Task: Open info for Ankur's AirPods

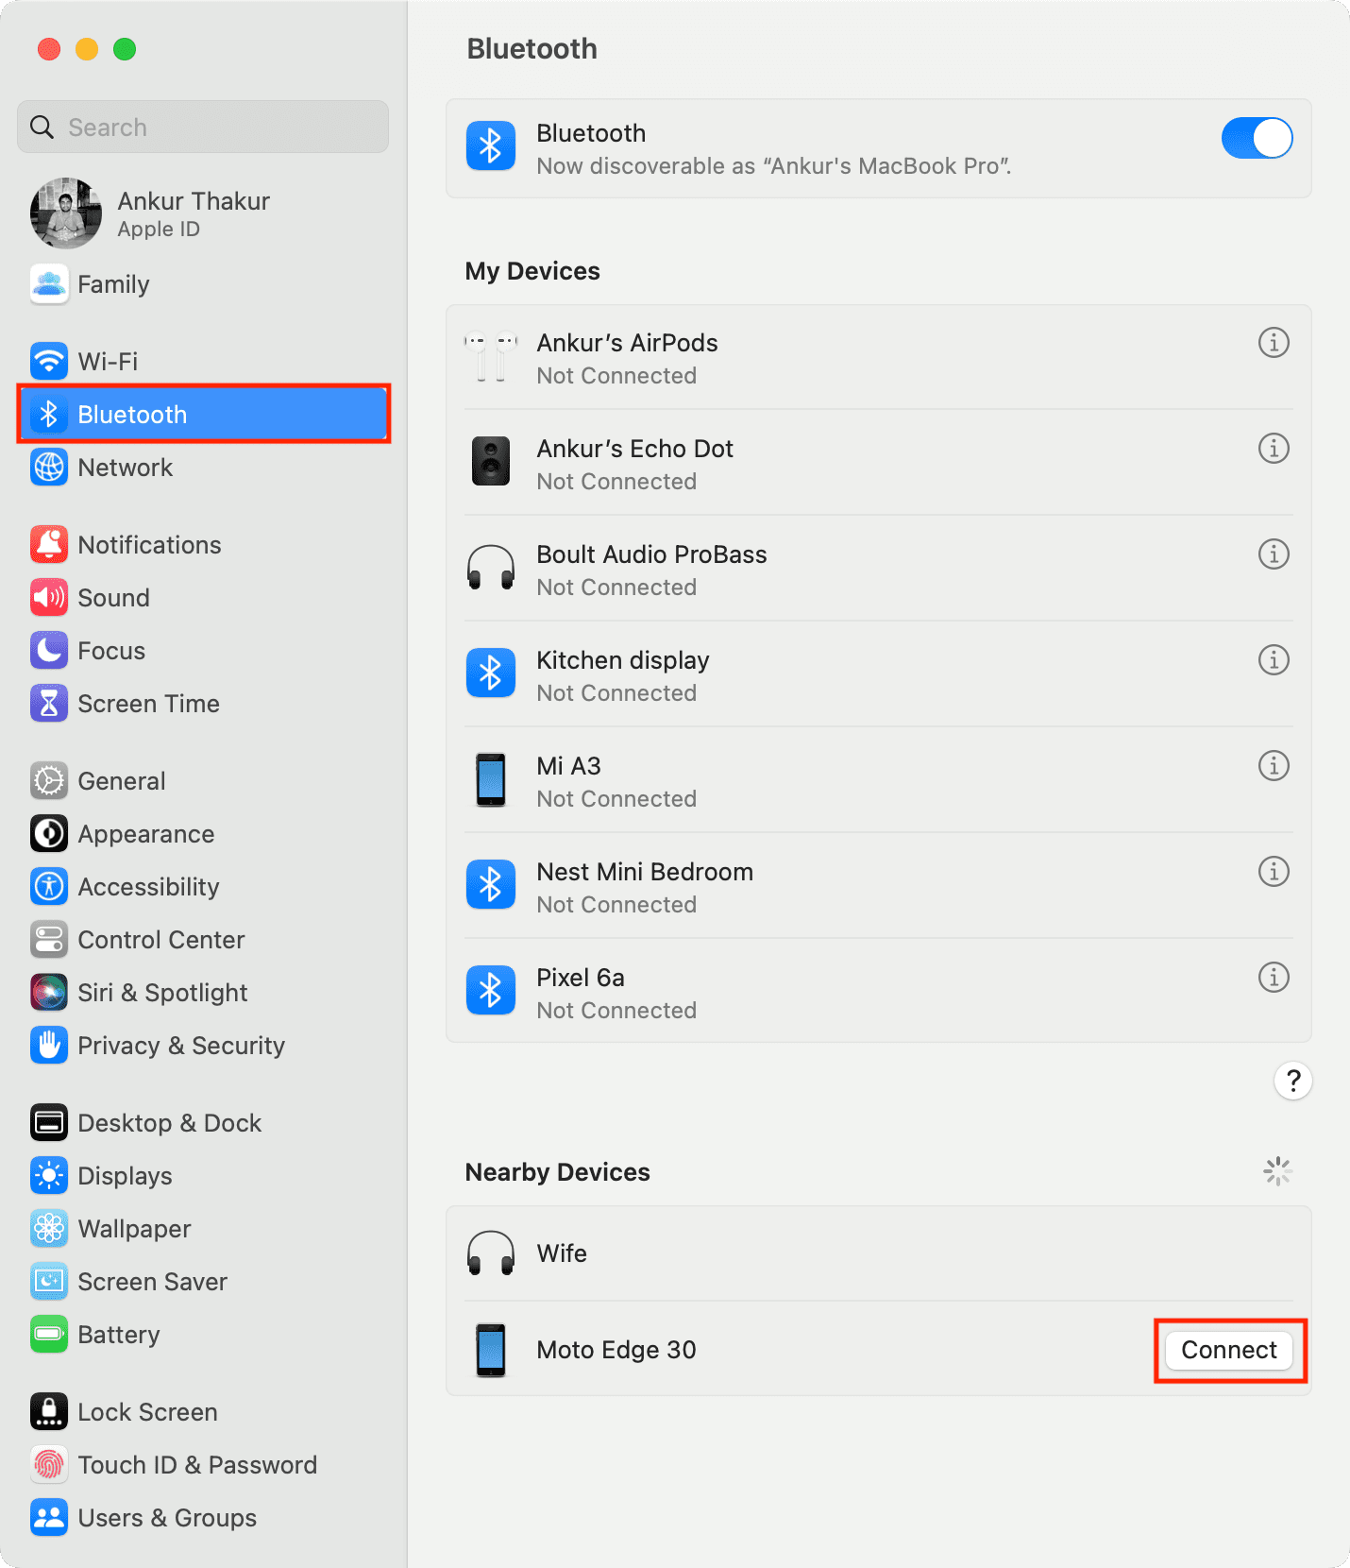Action: (x=1274, y=343)
